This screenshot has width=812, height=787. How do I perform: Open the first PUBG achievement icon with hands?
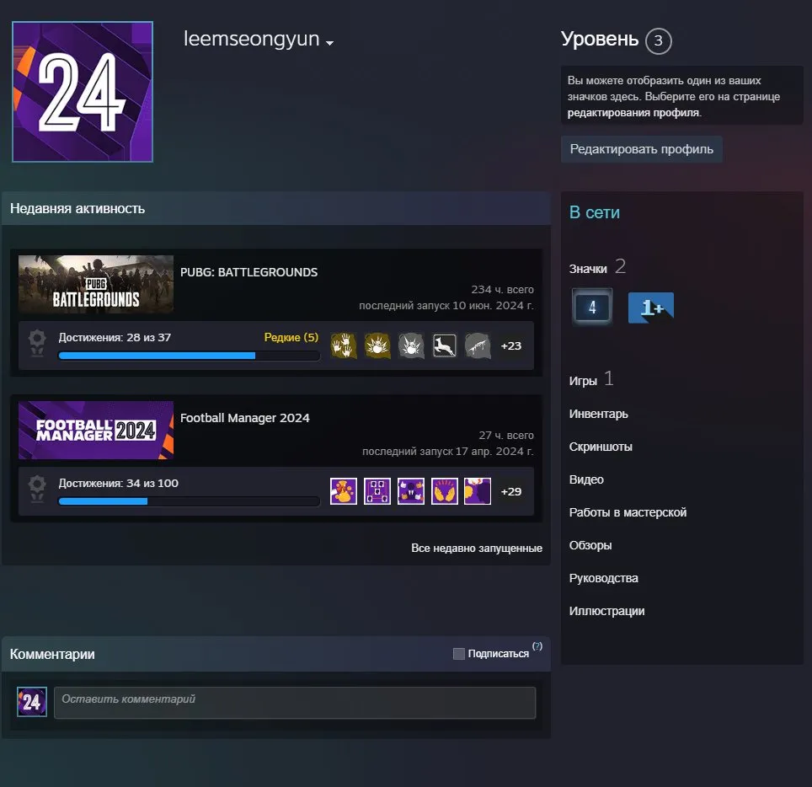pyautogui.click(x=344, y=345)
